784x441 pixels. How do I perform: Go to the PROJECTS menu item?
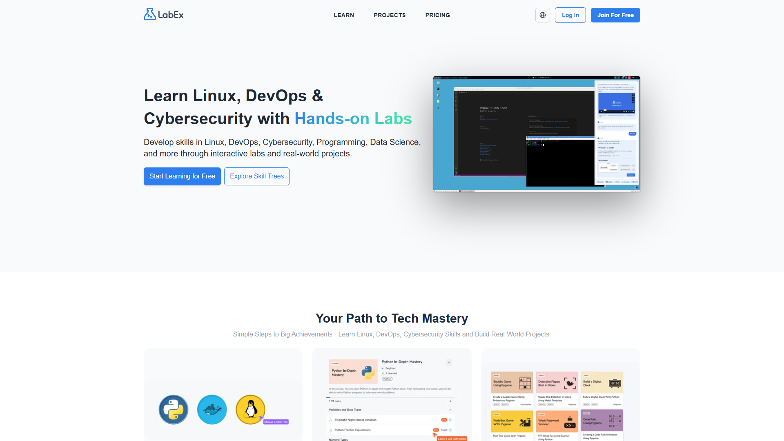390,15
